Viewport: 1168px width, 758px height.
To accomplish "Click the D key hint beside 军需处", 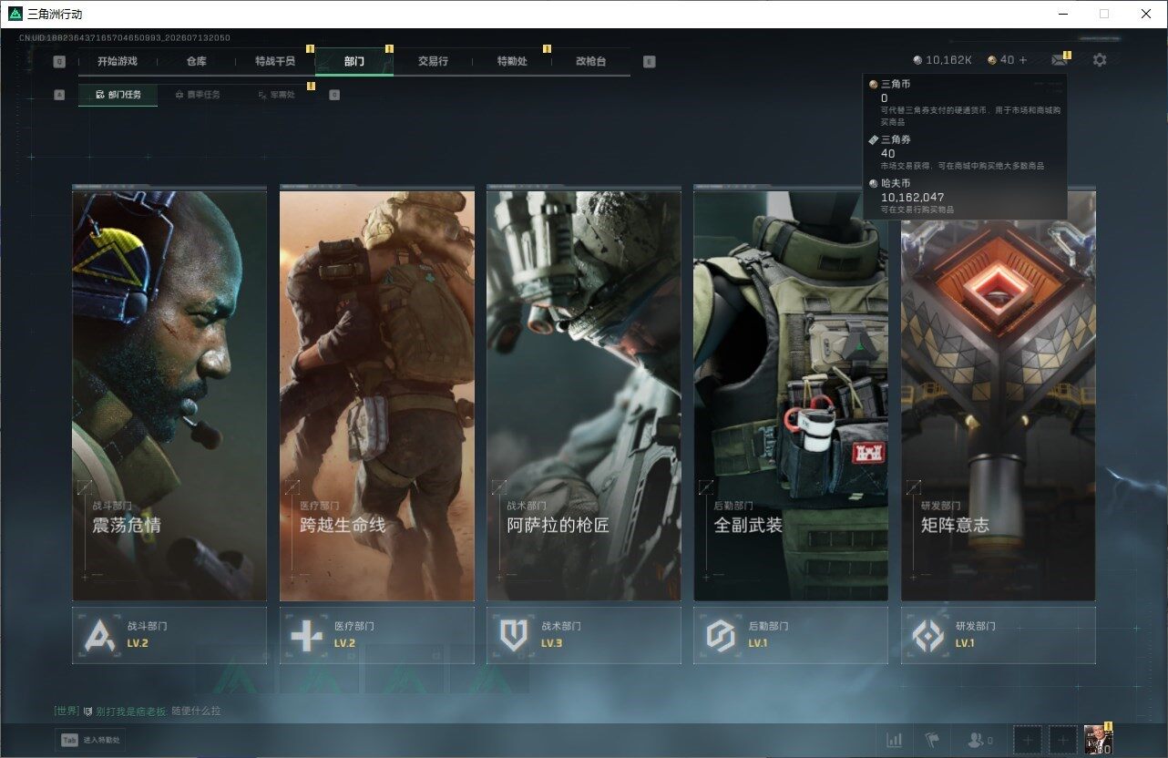I will click(334, 95).
